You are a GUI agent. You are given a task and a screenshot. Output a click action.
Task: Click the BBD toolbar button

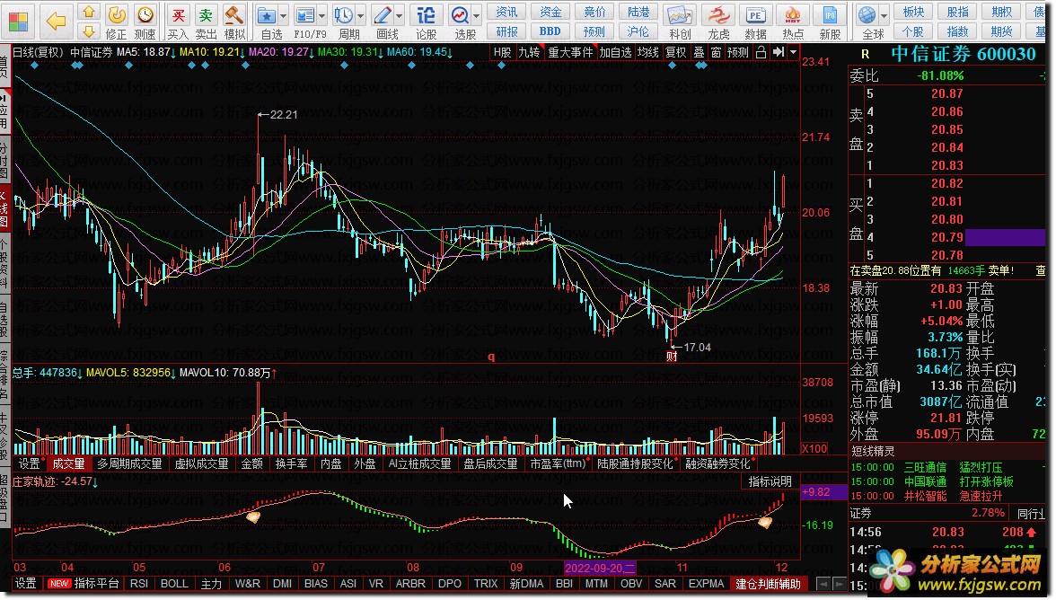(551, 31)
